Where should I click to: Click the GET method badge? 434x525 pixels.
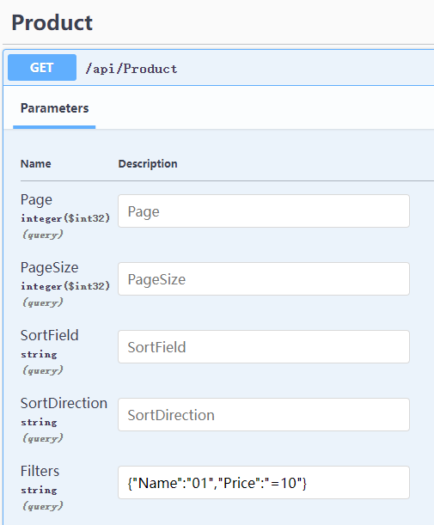[42, 68]
